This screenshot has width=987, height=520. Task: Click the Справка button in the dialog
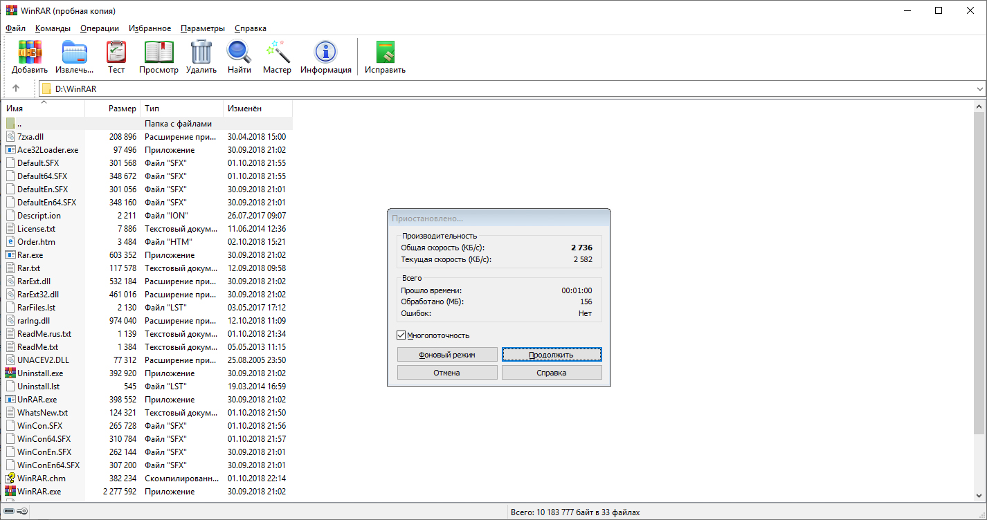click(x=552, y=373)
